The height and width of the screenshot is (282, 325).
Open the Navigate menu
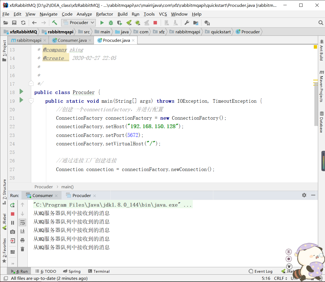pyautogui.click(x=48, y=14)
